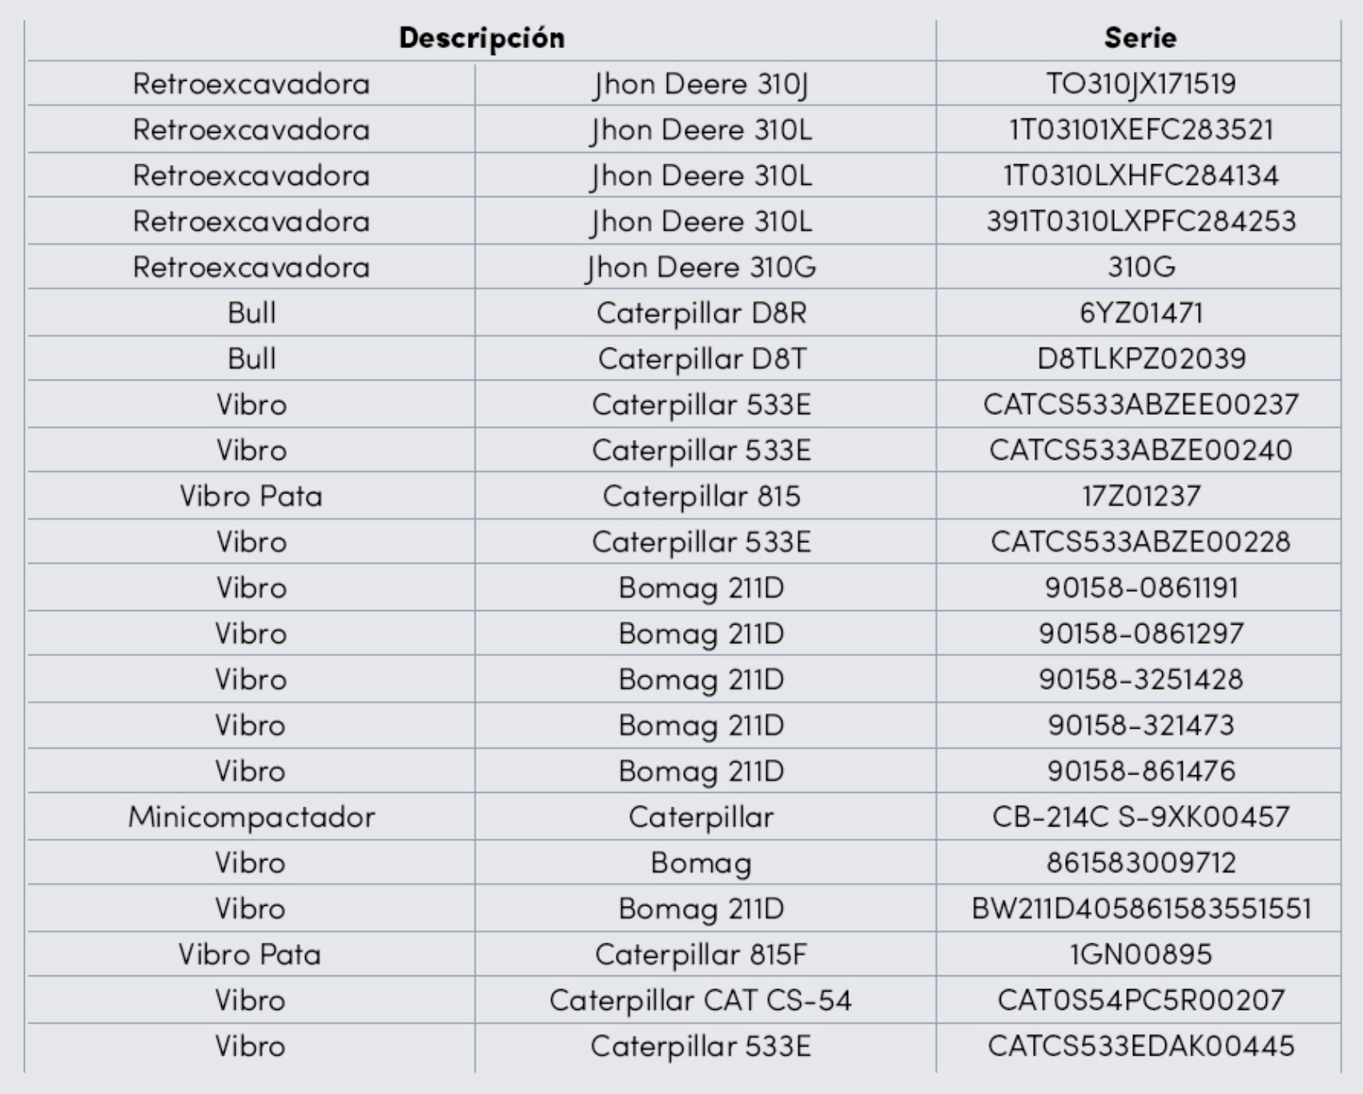Select the Jhon Deere 310G cell
Image resolution: width=1363 pixels, height=1094 pixels.
pos(701,267)
